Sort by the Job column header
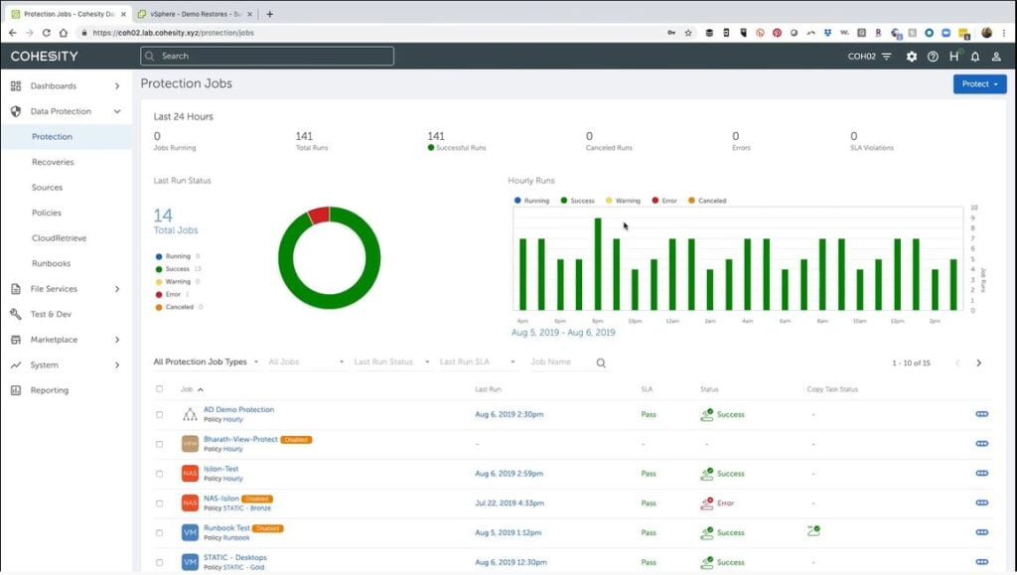The height and width of the screenshot is (575, 1017). point(192,389)
